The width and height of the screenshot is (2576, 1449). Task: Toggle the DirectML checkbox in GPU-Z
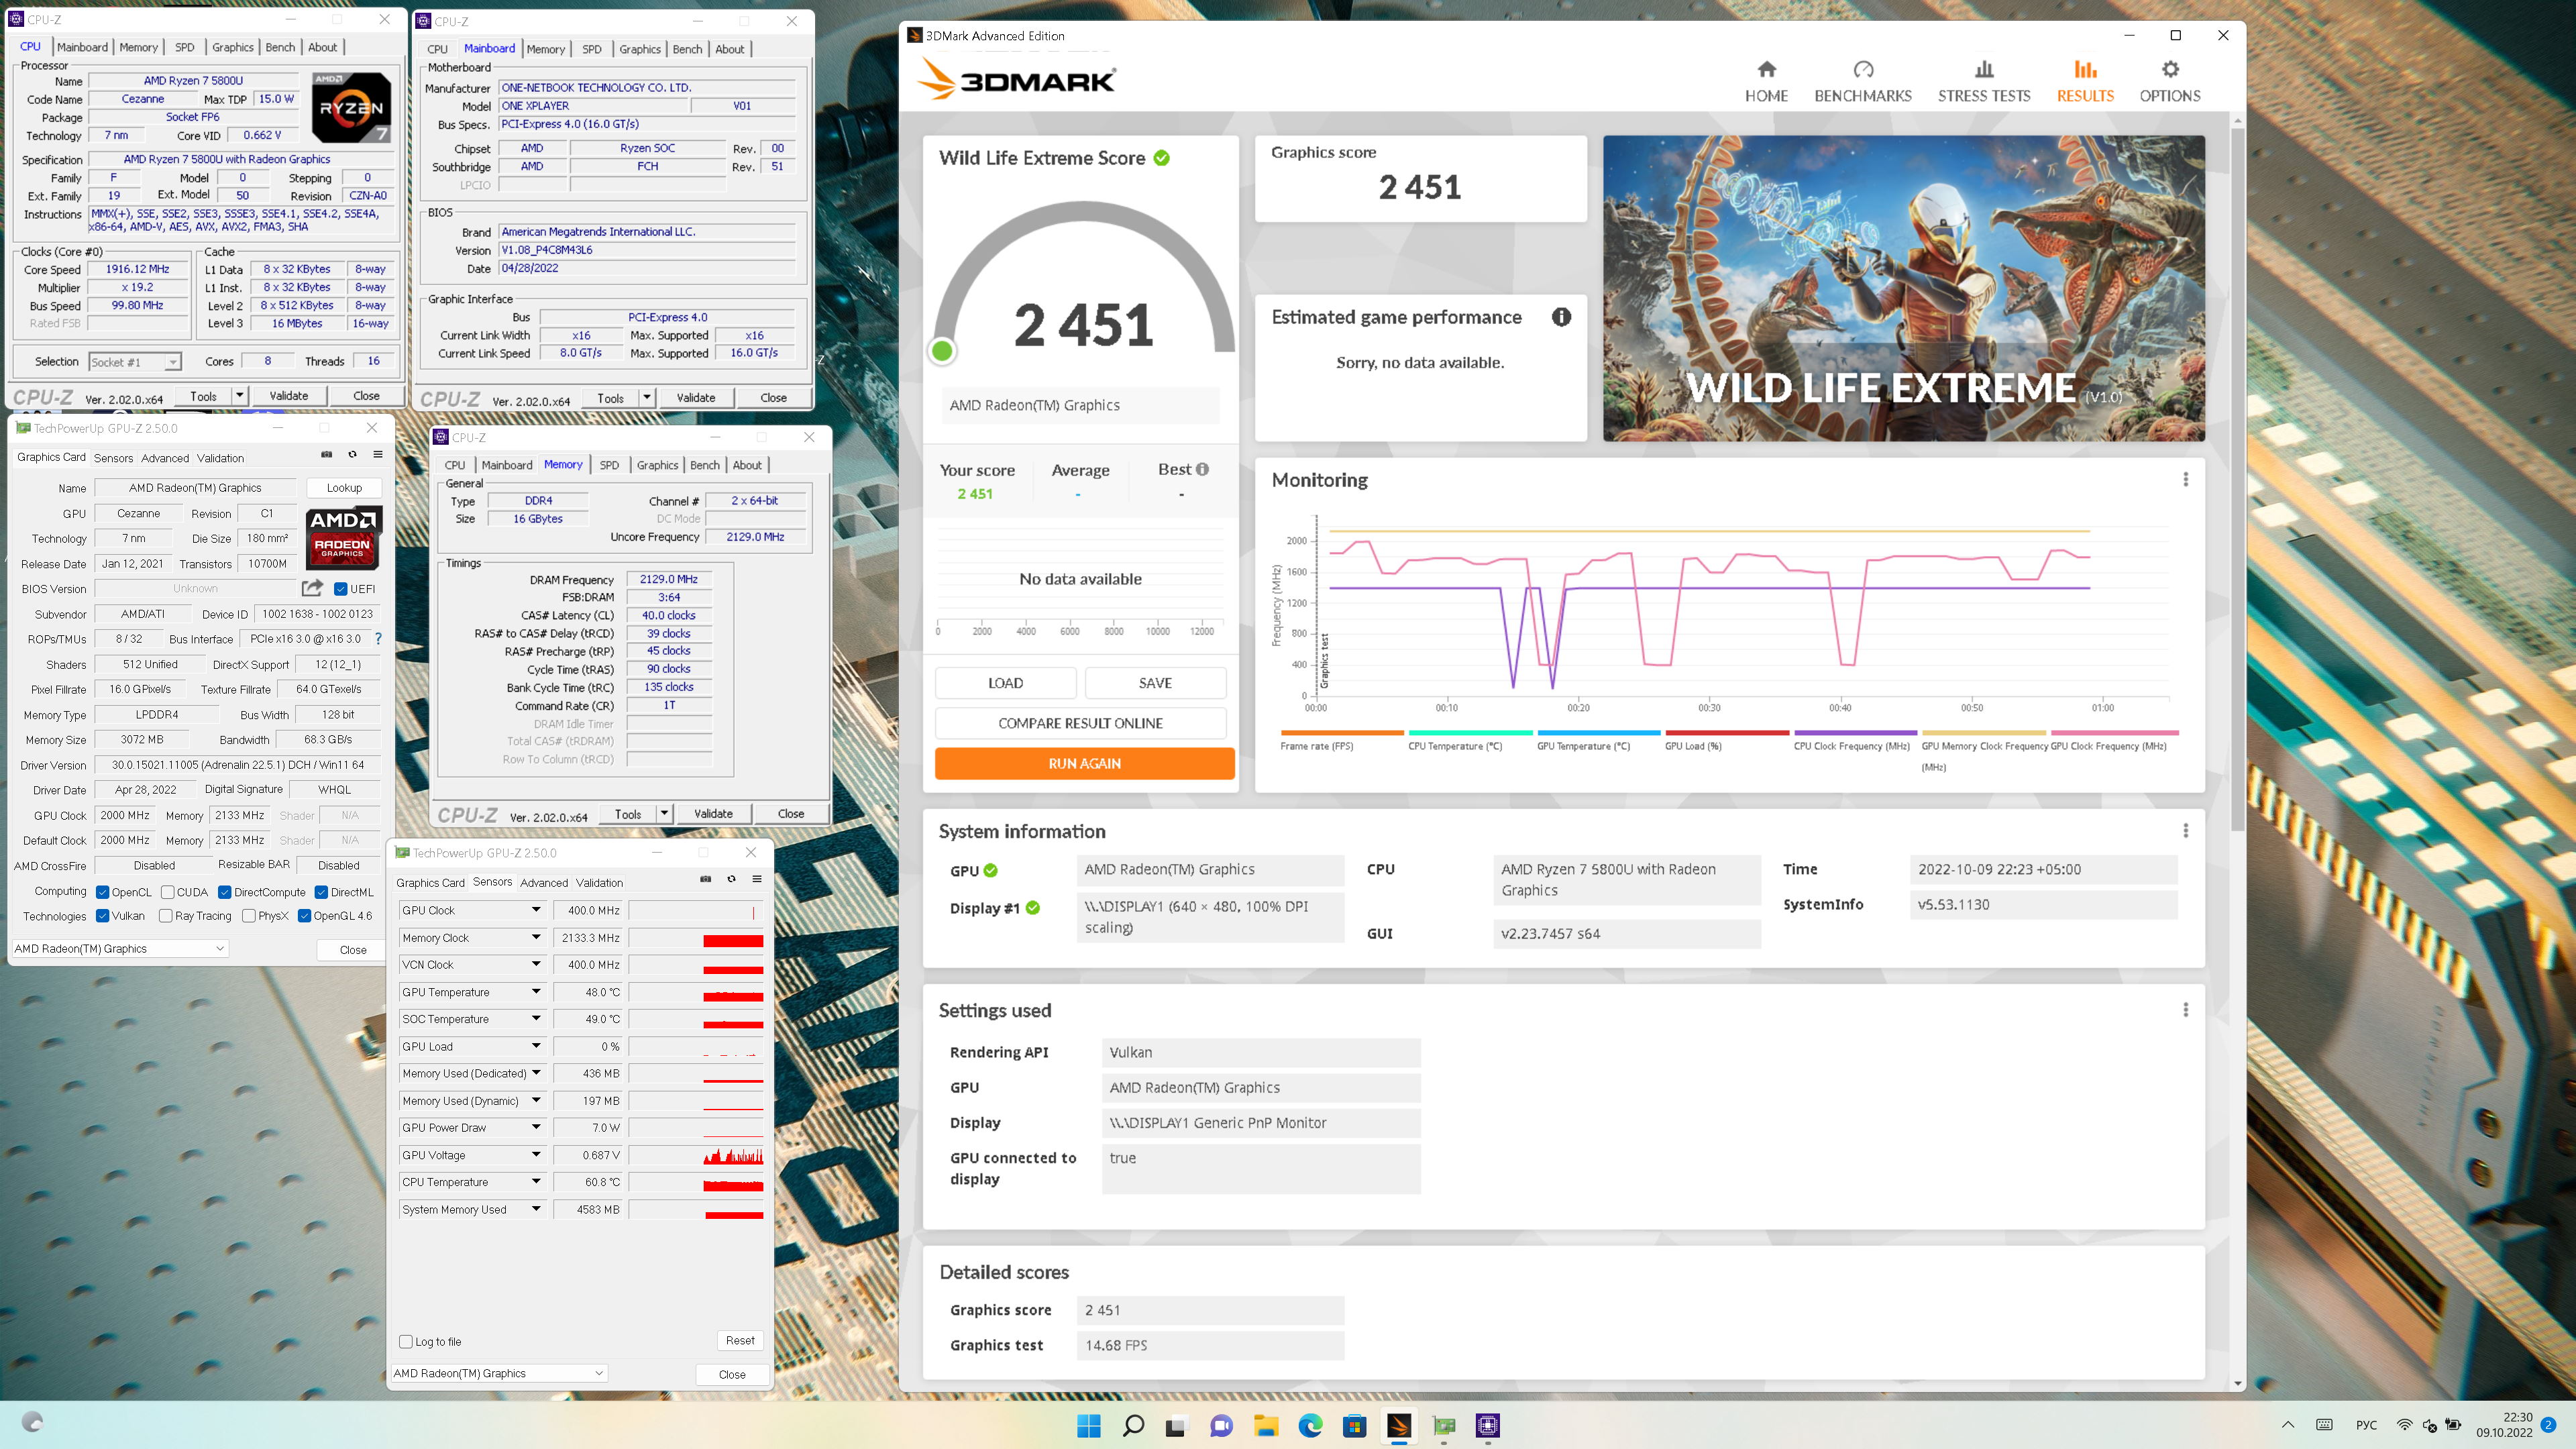click(321, 892)
